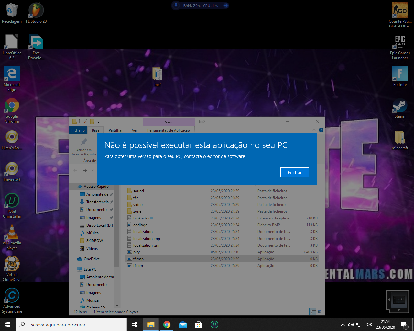The image size is (414, 331).
Task: Open IObit Uninstaller from the taskbar
Action: coord(214,325)
